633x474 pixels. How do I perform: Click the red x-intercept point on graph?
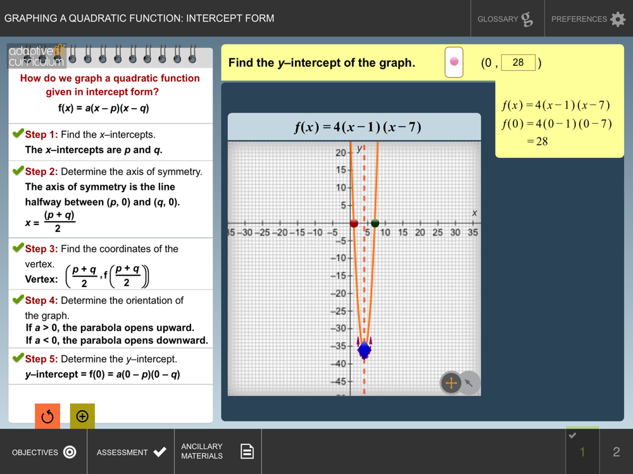[x=354, y=223]
